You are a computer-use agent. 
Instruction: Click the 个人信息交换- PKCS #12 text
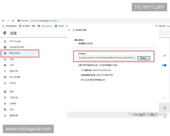[96, 70]
